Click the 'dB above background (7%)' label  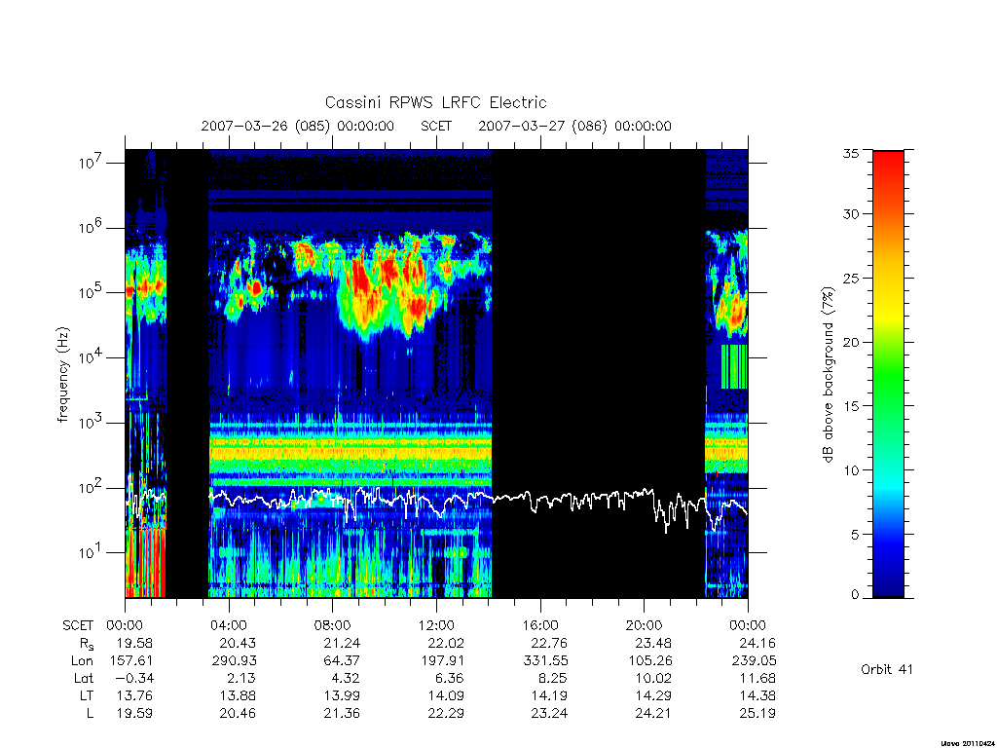point(828,374)
